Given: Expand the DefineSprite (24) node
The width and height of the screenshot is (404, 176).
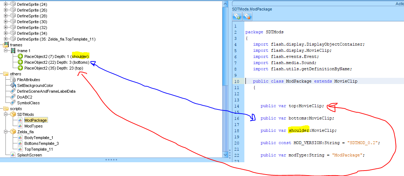Looking at the screenshot, I should [x=5, y=4].
